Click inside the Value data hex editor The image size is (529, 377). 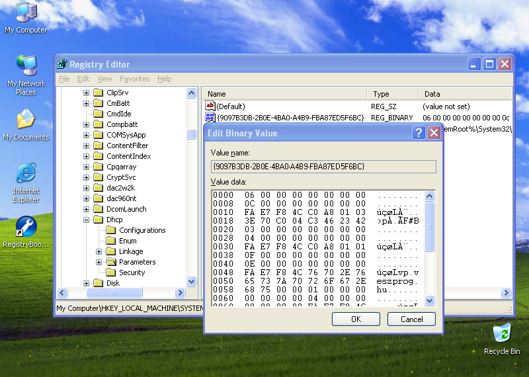coord(317,248)
